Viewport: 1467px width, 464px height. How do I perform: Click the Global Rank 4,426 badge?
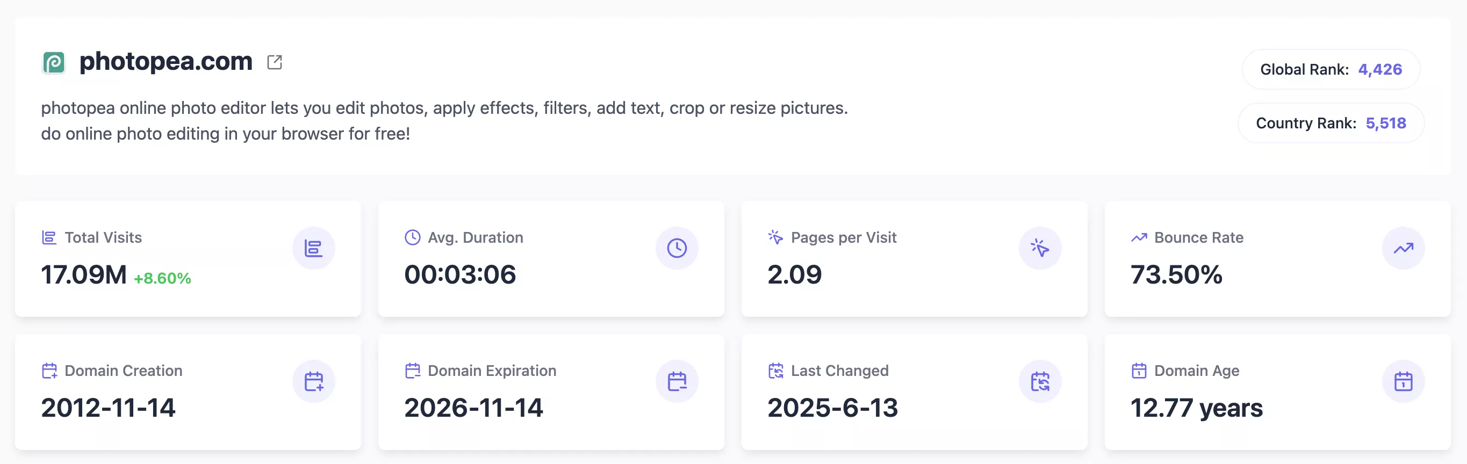[x=1331, y=69]
